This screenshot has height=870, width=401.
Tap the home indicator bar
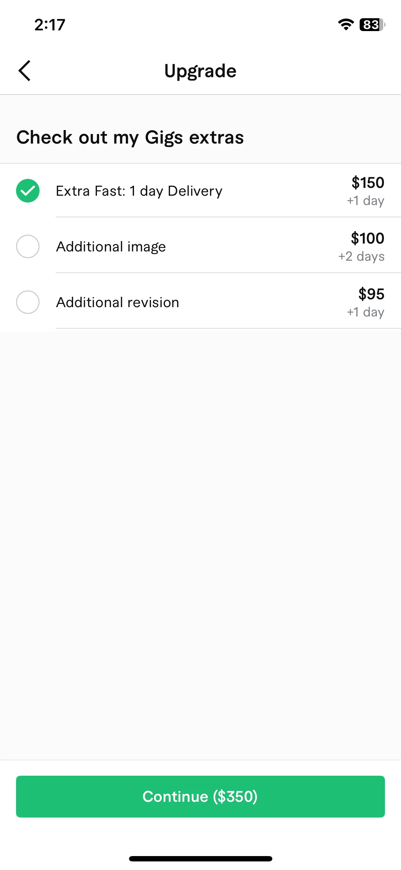pos(200,859)
